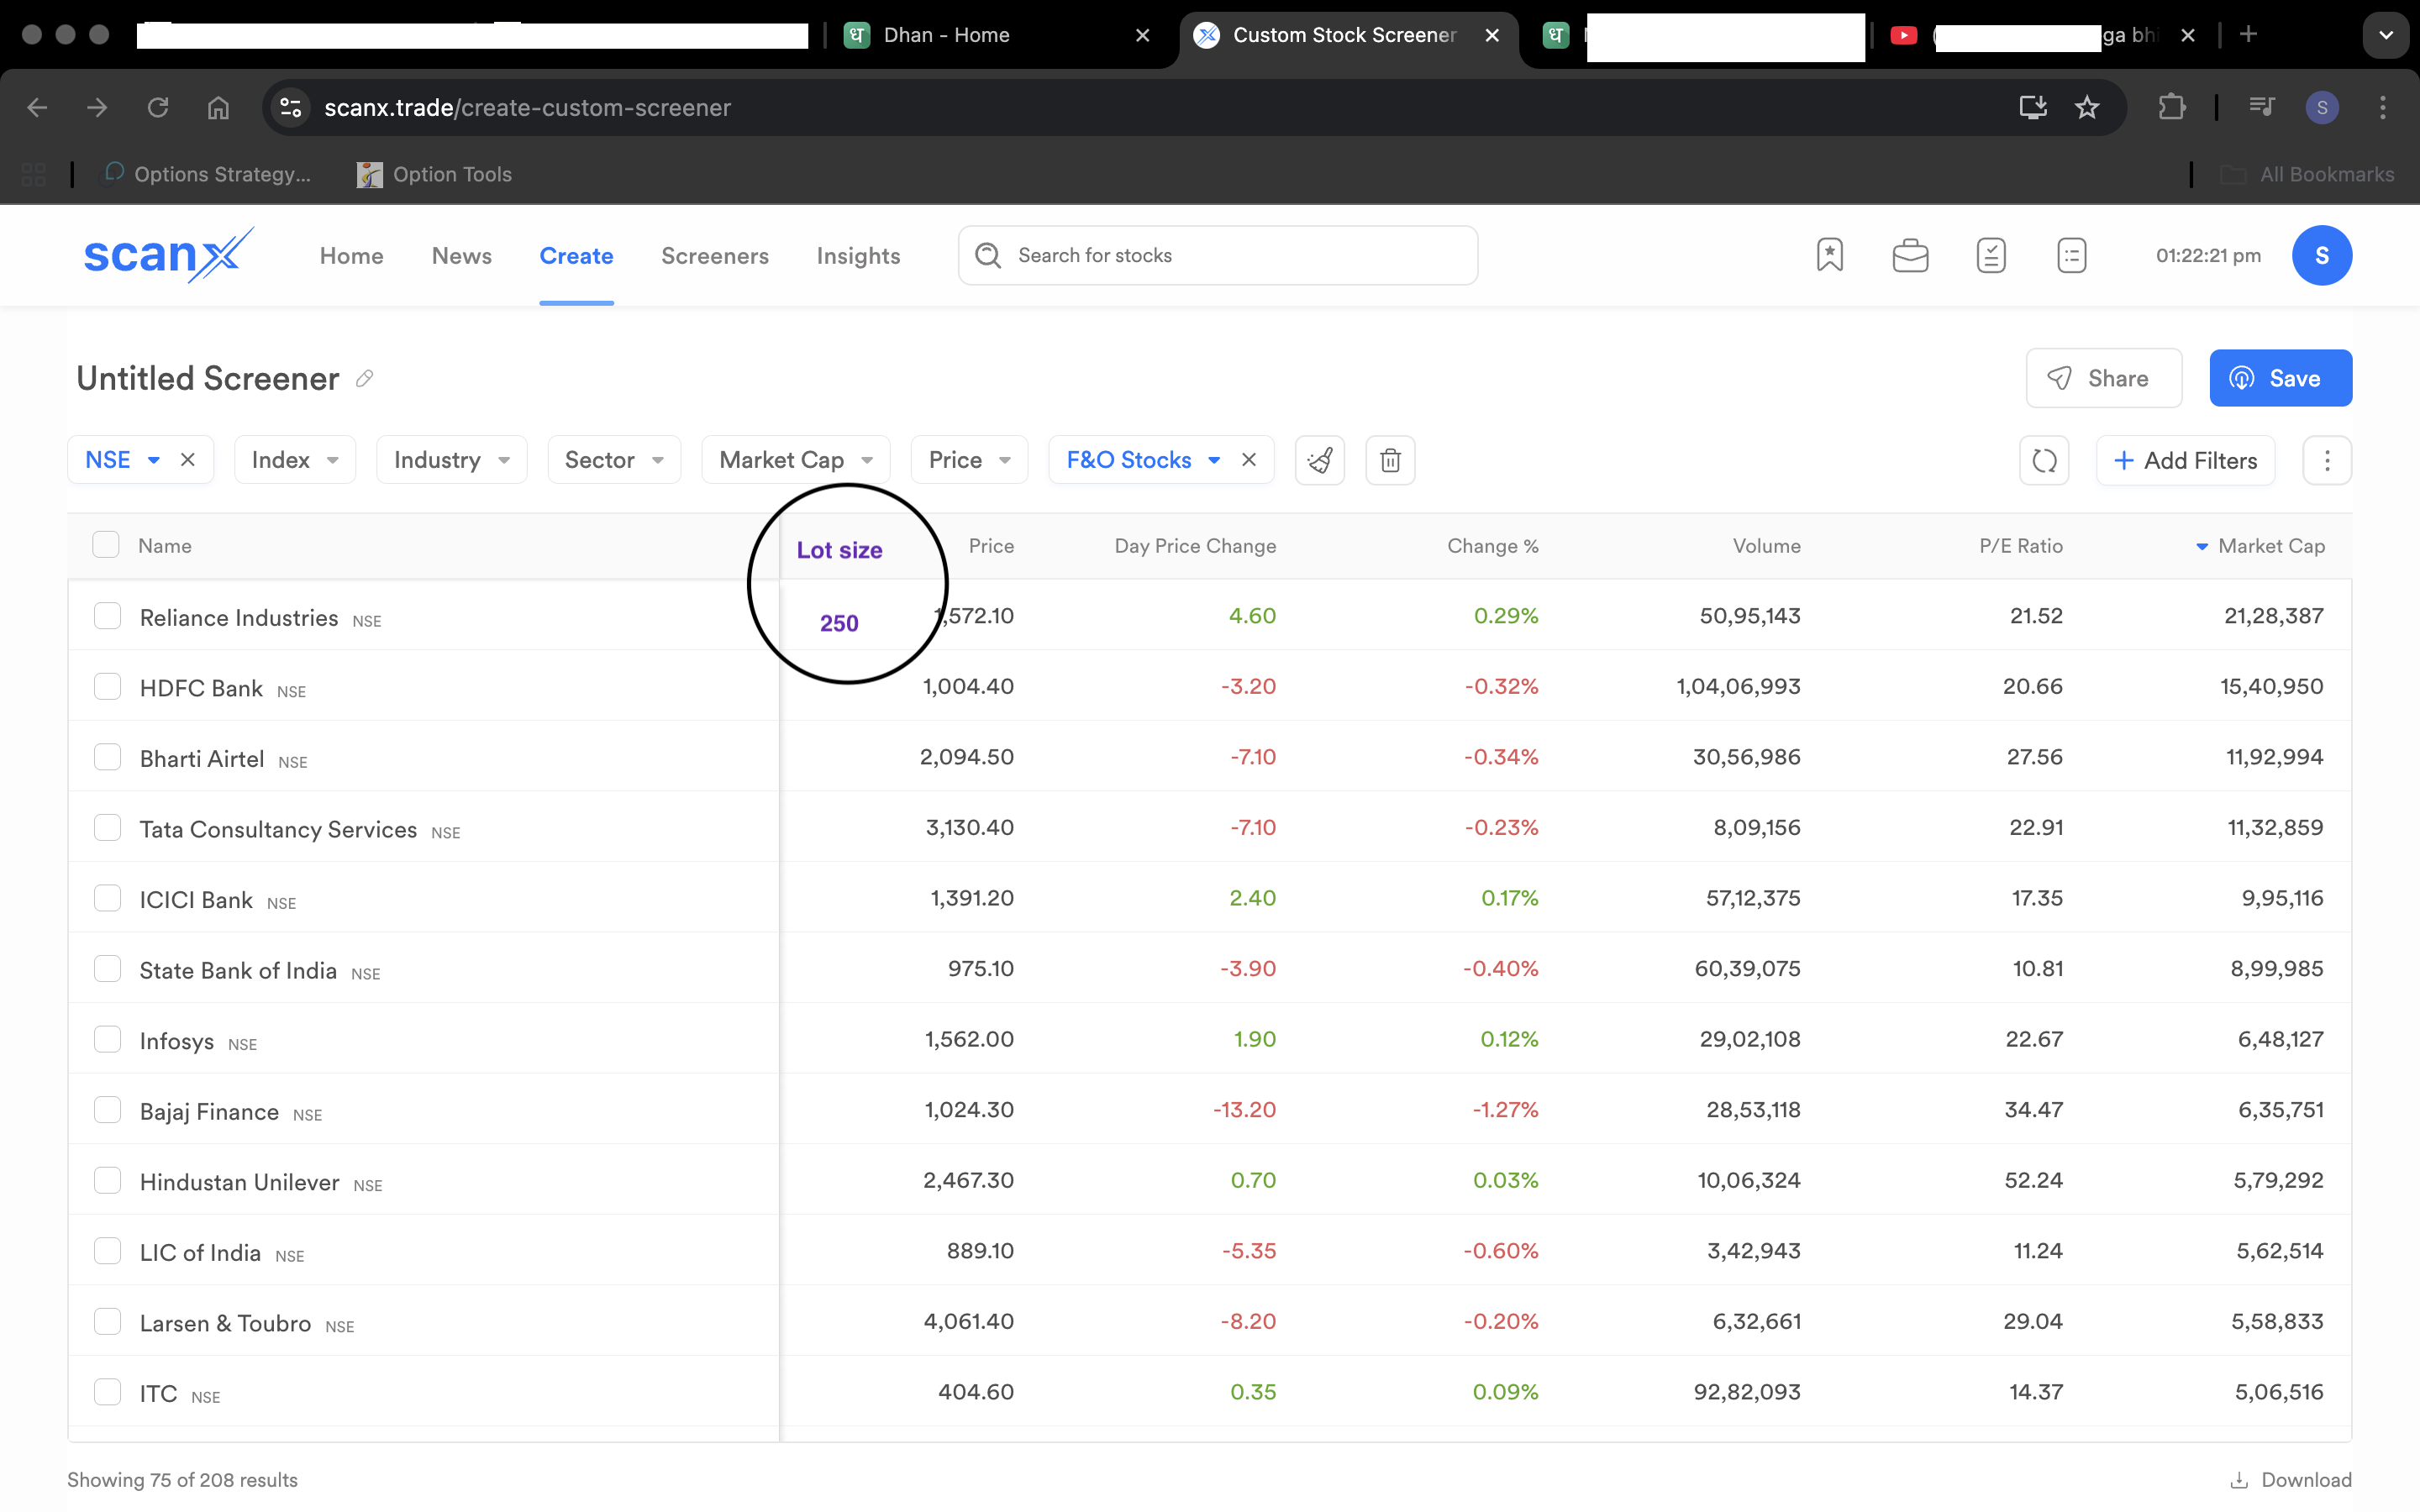The image size is (2420, 1512).
Task: Delete filters with the trash icon
Action: (1390, 460)
